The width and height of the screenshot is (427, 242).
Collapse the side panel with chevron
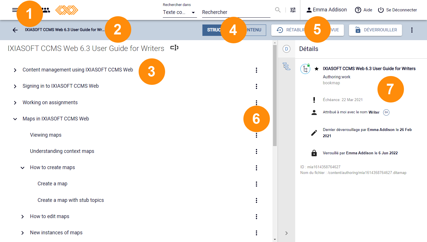[286, 233]
